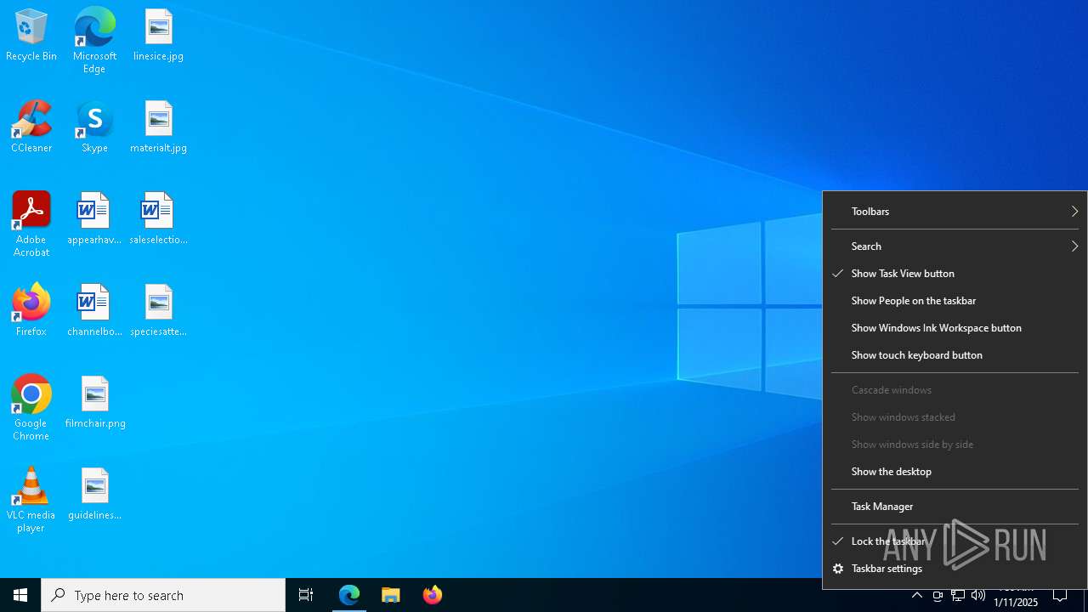The height and width of the screenshot is (612, 1088).
Task: Select the saleselectio Word document
Action: pyautogui.click(x=158, y=219)
